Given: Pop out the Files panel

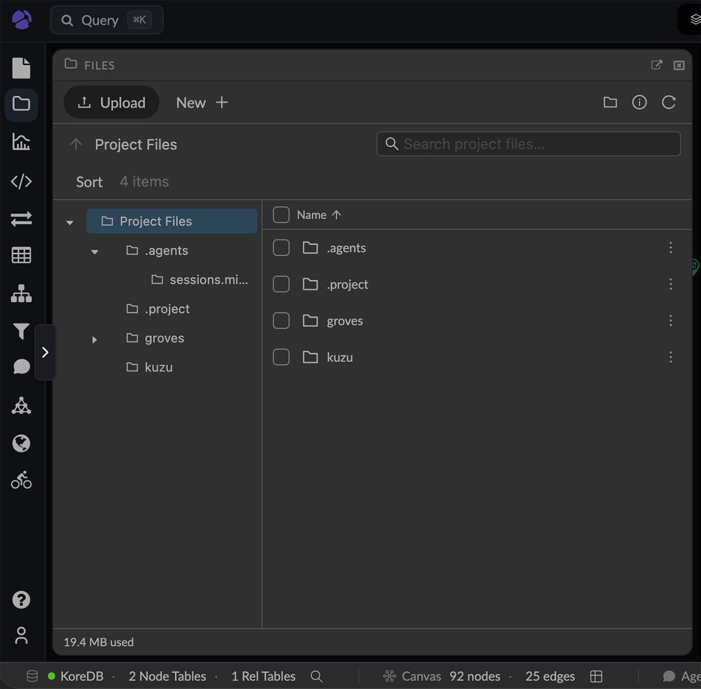Looking at the screenshot, I should point(657,65).
